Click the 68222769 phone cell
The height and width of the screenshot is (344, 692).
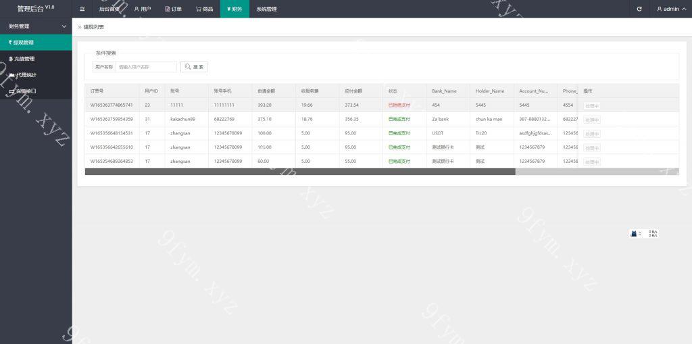pyautogui.click(x=224, y=119)
